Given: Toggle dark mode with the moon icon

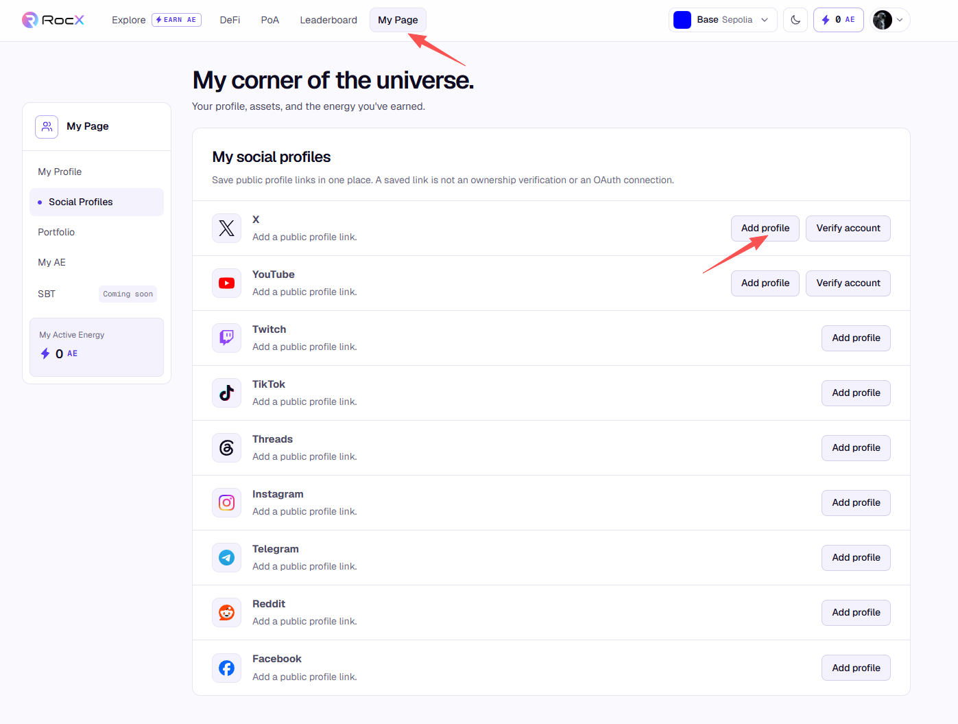Looking at the screenshot, I should 795,20.
